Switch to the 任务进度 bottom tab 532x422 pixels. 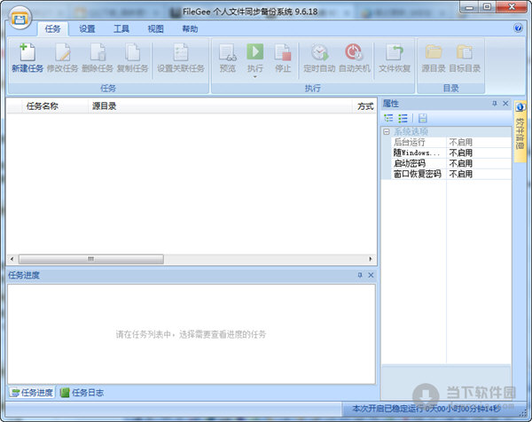point(32,393)
